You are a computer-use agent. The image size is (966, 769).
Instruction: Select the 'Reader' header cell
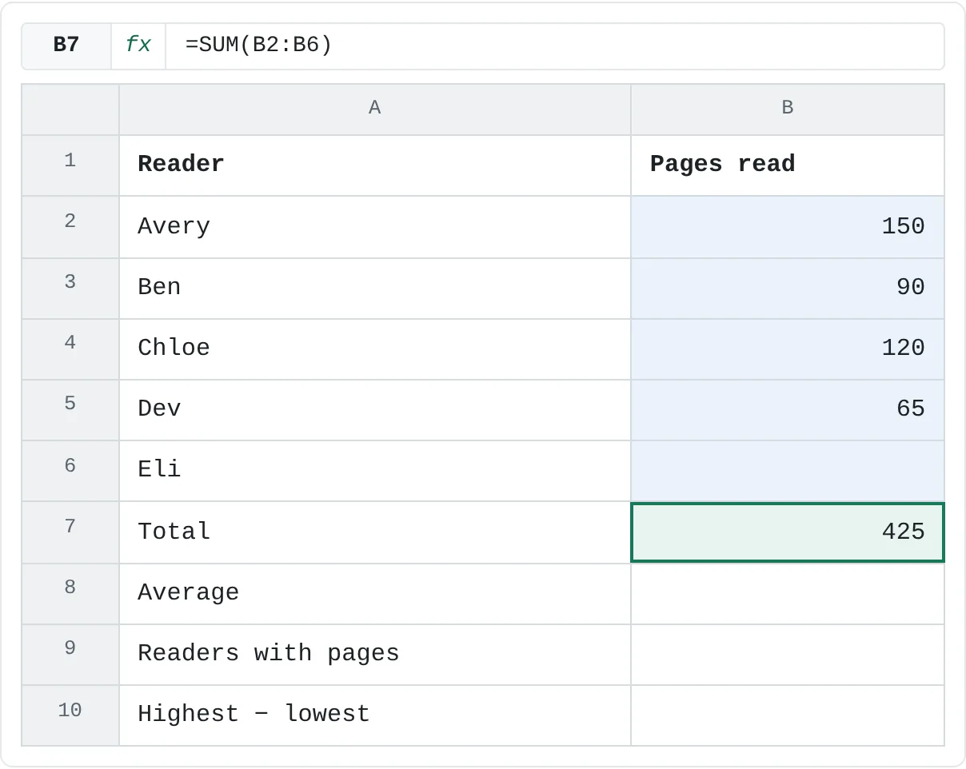[374, 165]
